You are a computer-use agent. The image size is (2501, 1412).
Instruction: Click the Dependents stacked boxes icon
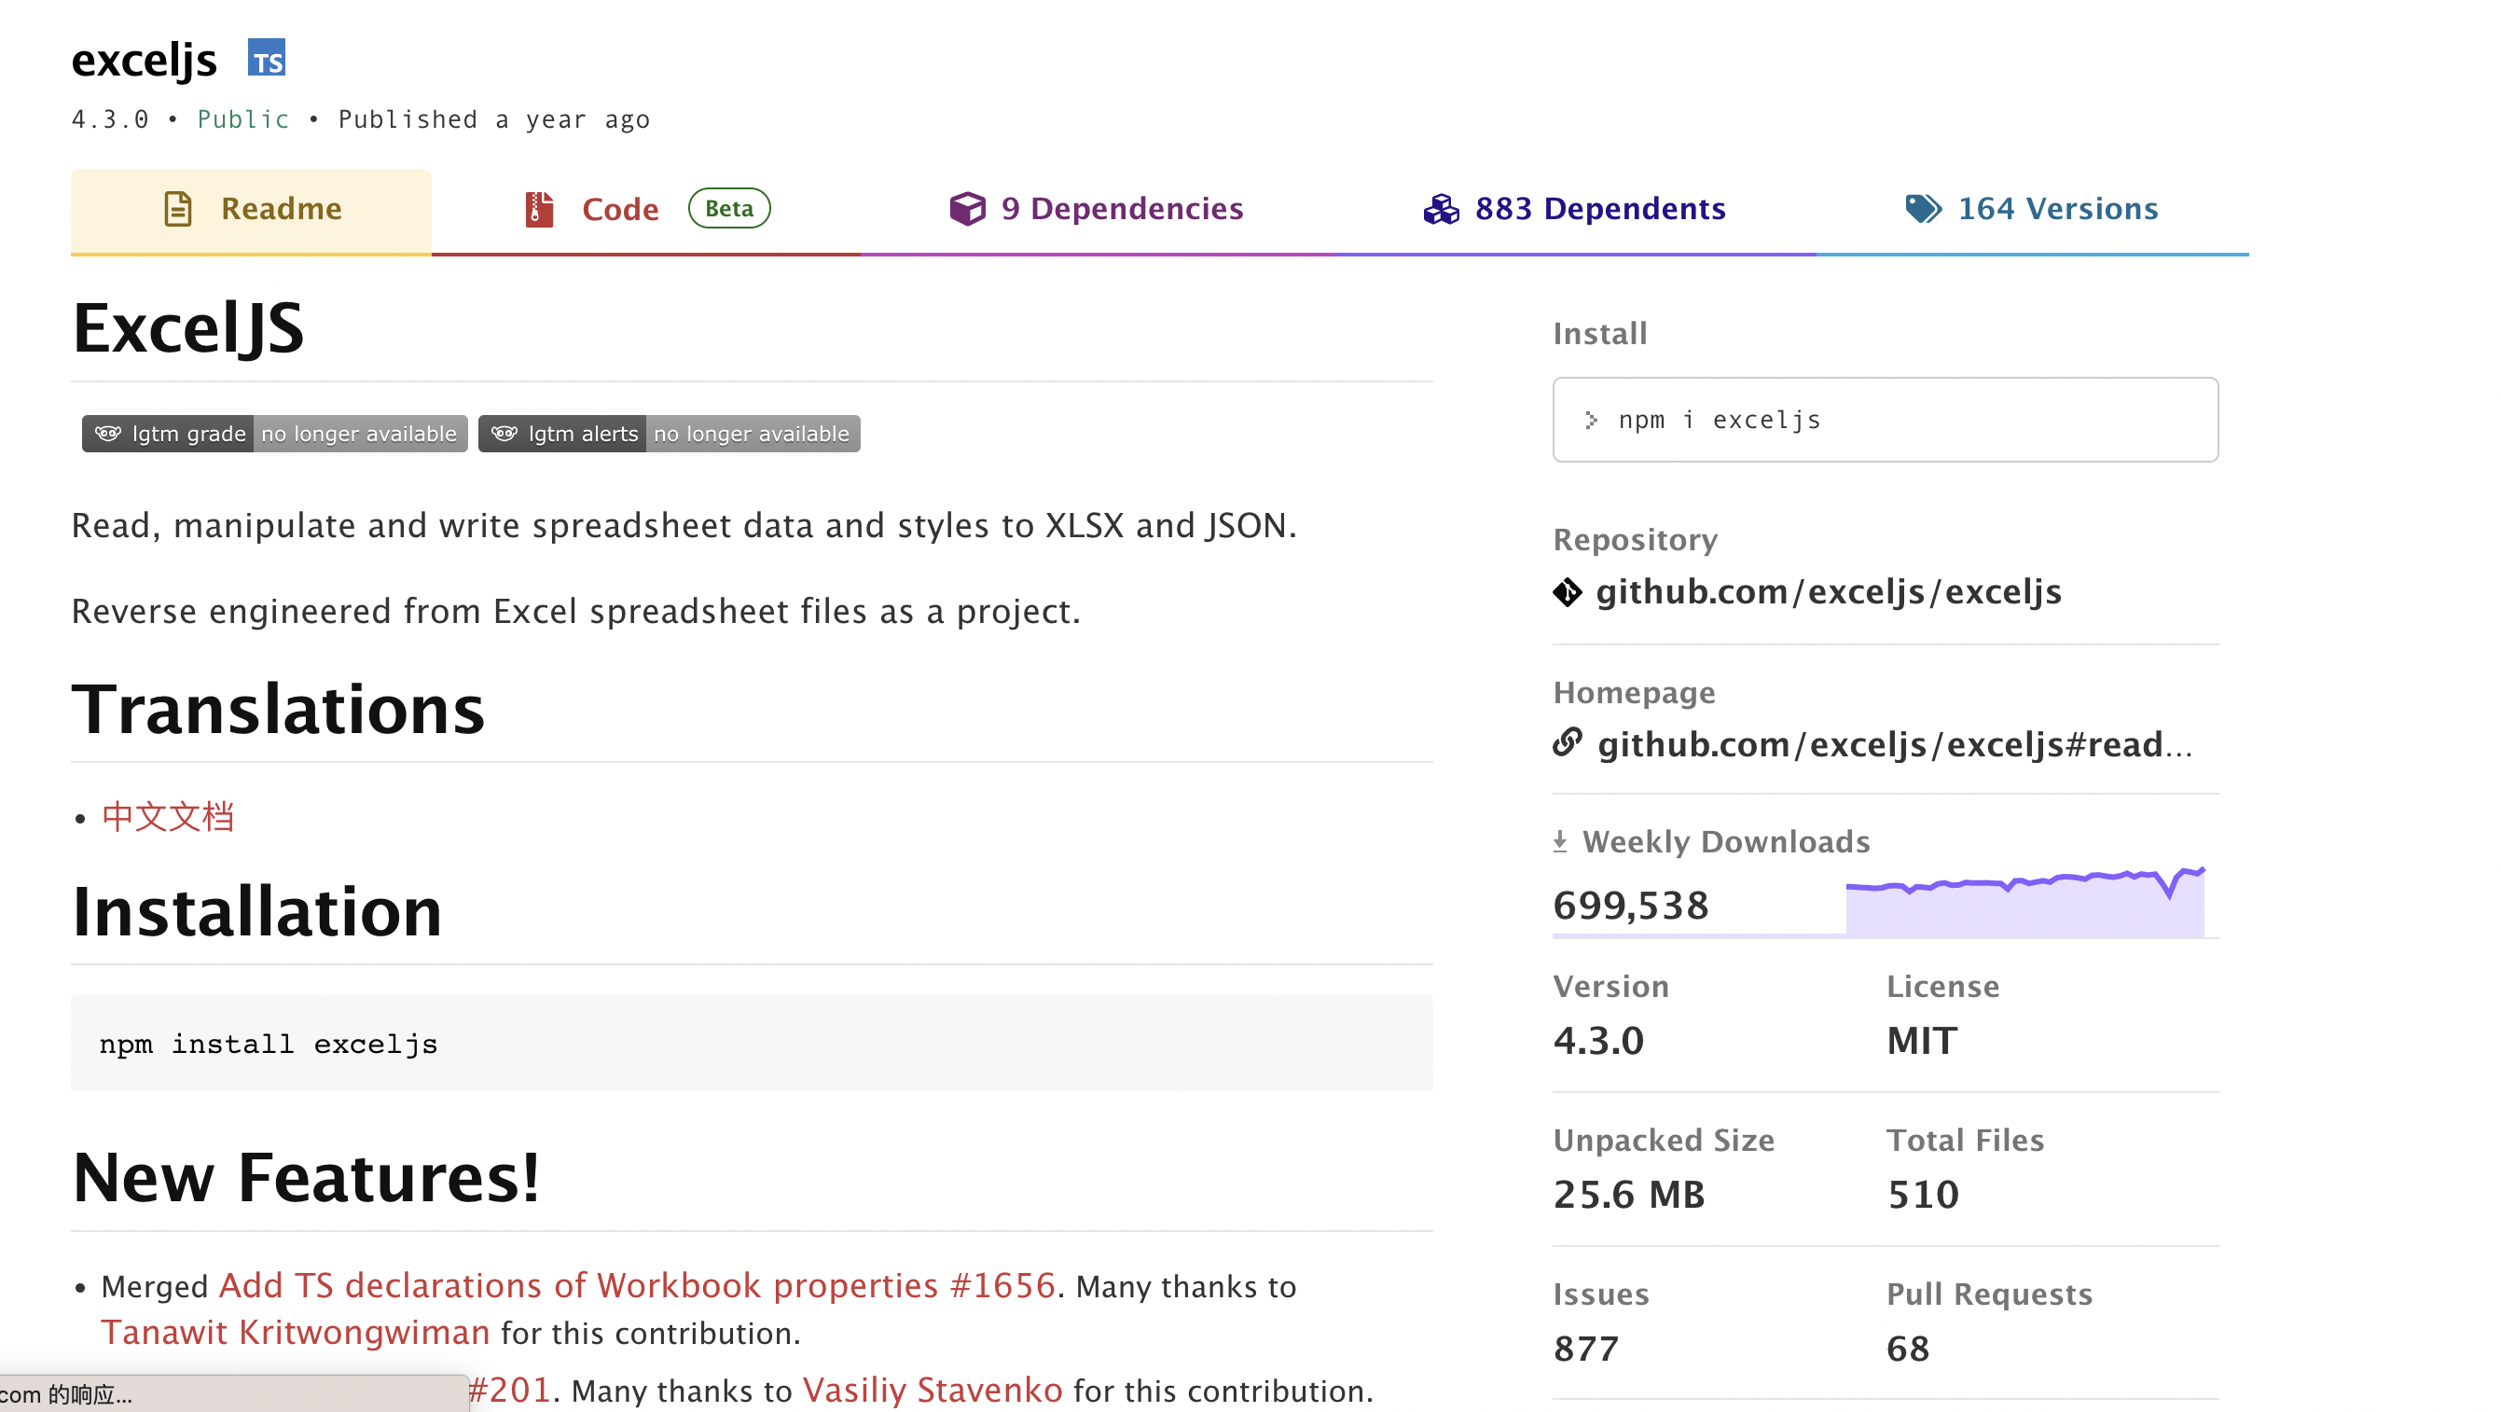pyautogui.click(x=1441, y=209)
